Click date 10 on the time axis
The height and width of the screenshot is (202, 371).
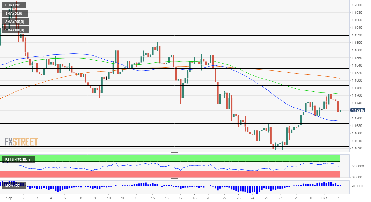109,198
